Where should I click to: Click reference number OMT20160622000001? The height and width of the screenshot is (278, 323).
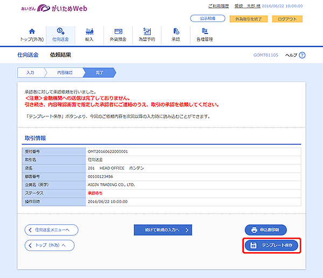(108, 151)
